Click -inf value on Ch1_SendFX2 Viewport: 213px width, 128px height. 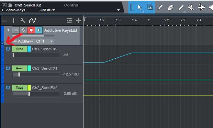(x=65, y=55)
